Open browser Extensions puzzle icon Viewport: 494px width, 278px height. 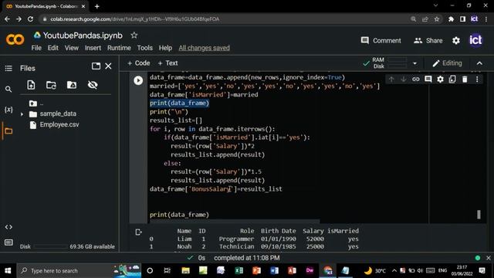(451, 19)
